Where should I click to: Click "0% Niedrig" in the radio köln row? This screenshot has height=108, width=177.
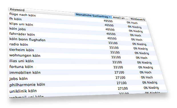click(x=140, y=49)
